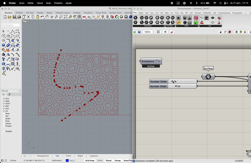This screenshot has width=251, height=163.
Task: Toggle the Point osnap checkbox
Action: click(4, 104)
